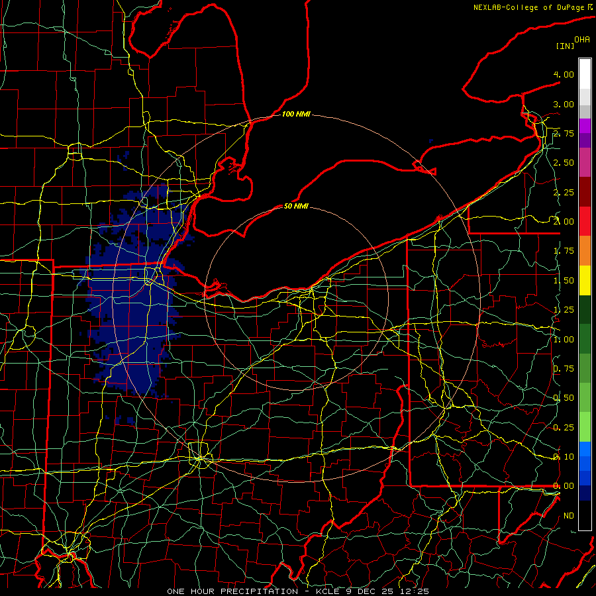
Task: Click the 0.10 legend value
Action: tap(564, 457)
